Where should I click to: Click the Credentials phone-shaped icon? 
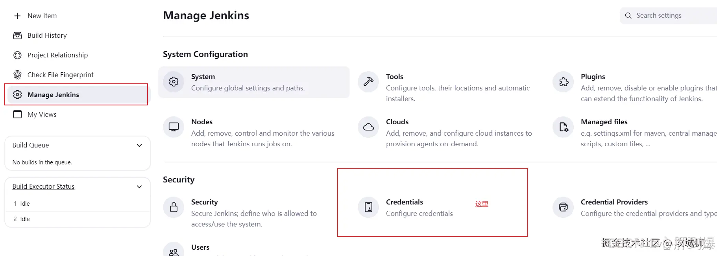[x=368, y=207]
